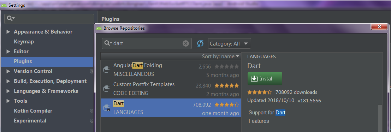Click the v181.5656 version text

(x=309, y=101)
